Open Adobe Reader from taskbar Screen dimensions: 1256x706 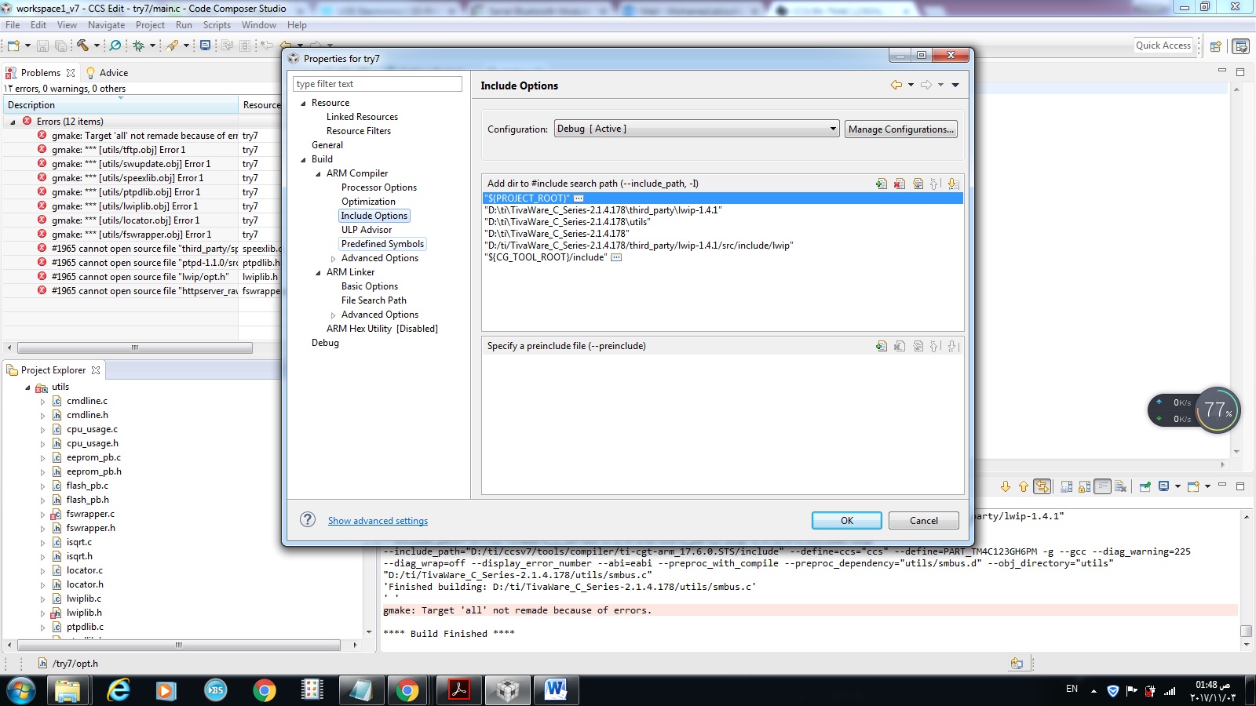[x=458, y=690]
